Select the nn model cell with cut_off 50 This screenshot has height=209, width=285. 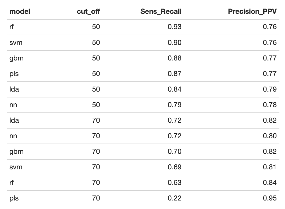coord(13,105)
